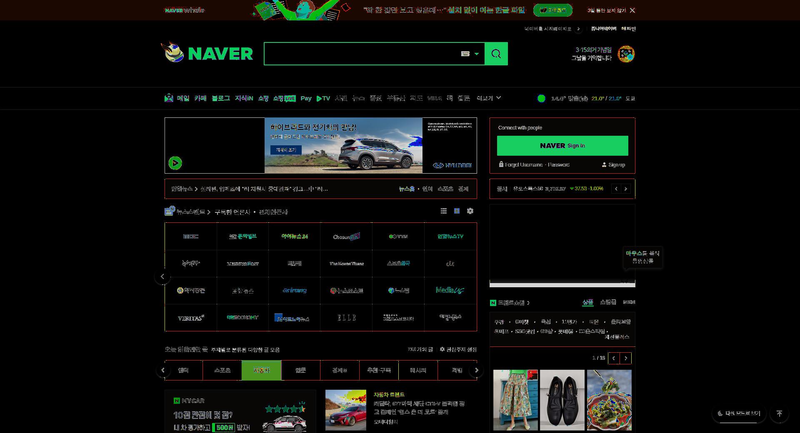Open the Naver TV service link
The height and width of the screenshot is (433, 800).
[323, 98]
